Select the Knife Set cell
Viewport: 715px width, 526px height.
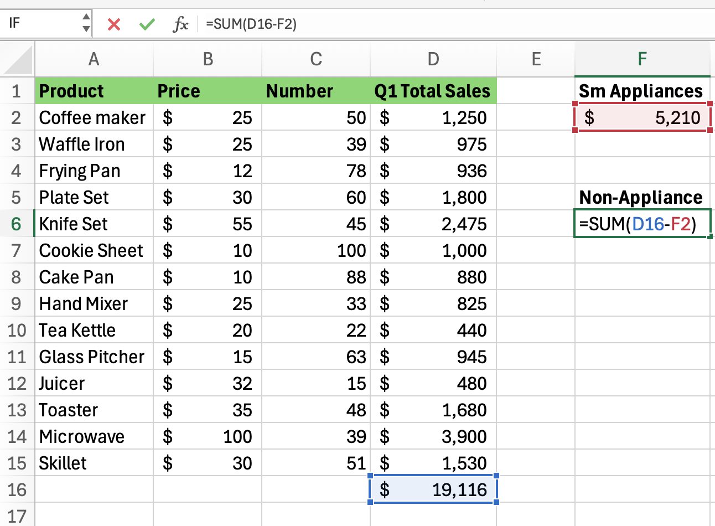pos(94,224)
